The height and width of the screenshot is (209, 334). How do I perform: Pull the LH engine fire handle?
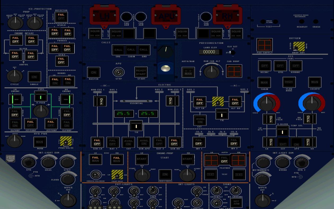point(104,16)
